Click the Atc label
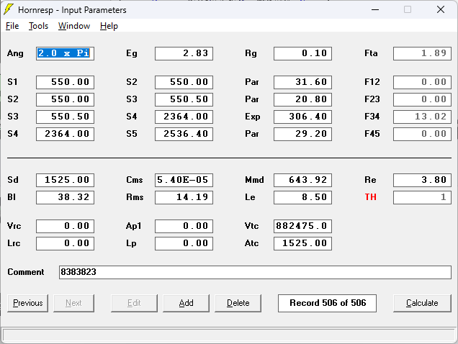 (252, 243)
